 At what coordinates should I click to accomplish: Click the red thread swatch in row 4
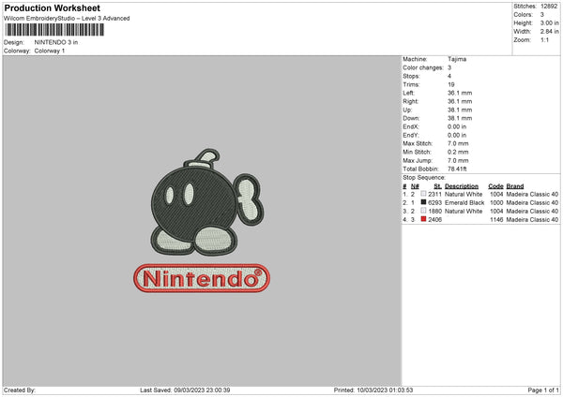[424, 219]
